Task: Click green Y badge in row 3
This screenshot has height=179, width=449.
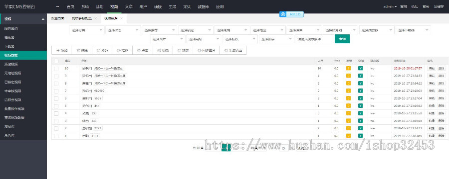Action: click(360, 121)
